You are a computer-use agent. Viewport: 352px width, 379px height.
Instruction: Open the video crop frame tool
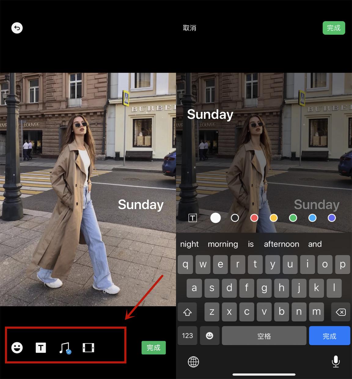[88, 348]
